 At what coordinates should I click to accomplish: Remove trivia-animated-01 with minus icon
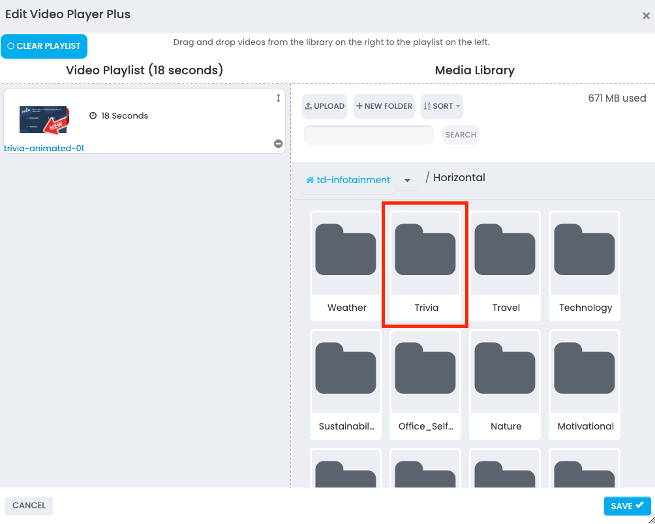pos(278,143)
